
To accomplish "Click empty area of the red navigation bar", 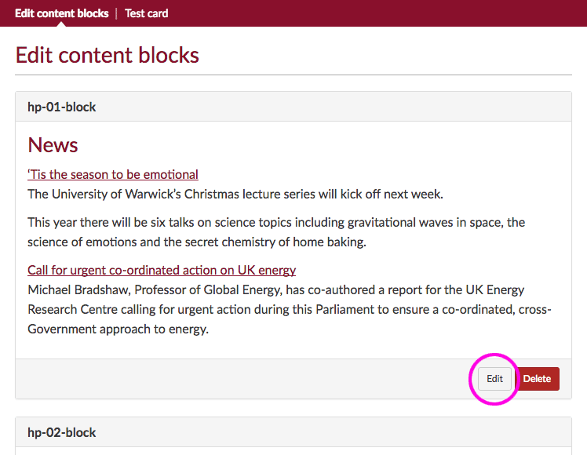I will (377, 13).
